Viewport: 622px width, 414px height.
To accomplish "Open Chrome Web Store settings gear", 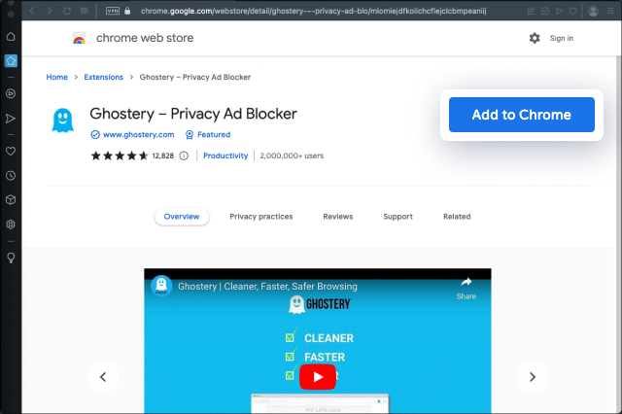I will coord(535,38).
